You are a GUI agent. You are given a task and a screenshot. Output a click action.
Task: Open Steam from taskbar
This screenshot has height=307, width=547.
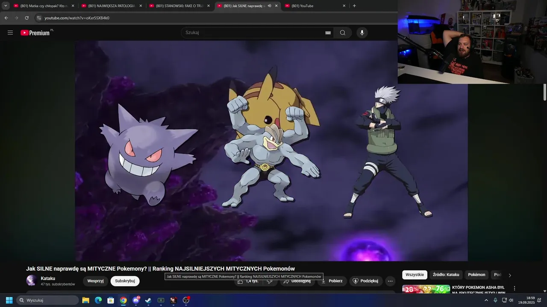click(148, 300)
